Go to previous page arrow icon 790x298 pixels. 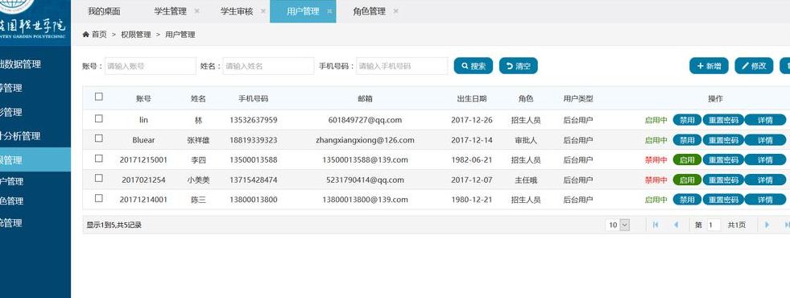(x=676, y=225)
